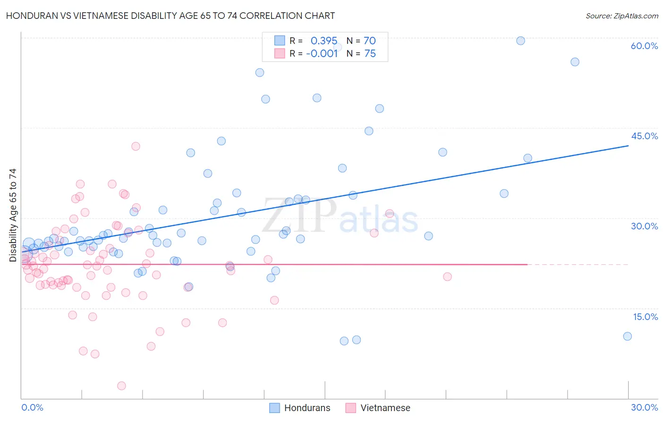
Task: Click the Disability Age 65 to 74 axis title
Action: (13, 215)
